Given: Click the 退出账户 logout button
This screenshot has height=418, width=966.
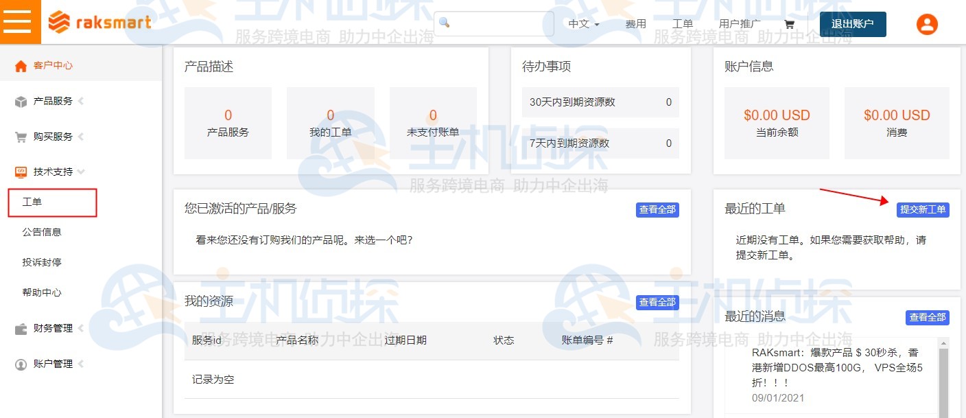Looking at the screenshot, I should tap(853, 23).
